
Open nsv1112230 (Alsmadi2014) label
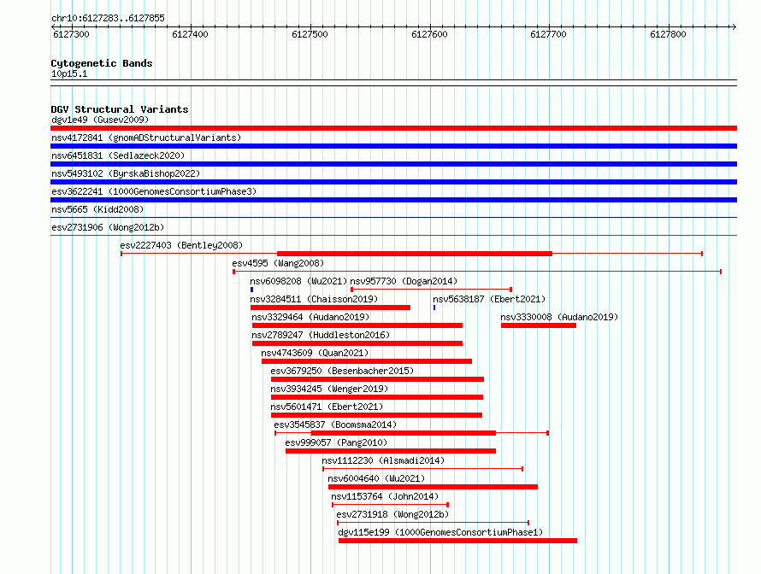click(383, 460)
